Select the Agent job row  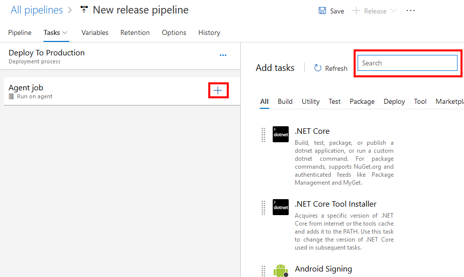tap(122, 91)
